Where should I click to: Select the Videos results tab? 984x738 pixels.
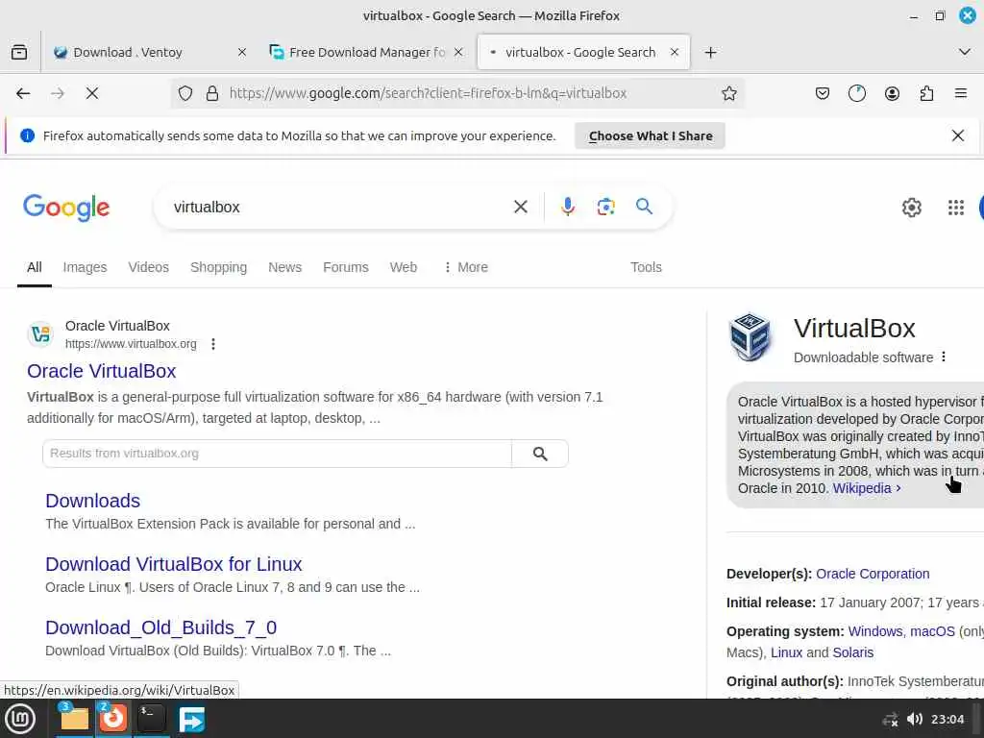[149, 267]
